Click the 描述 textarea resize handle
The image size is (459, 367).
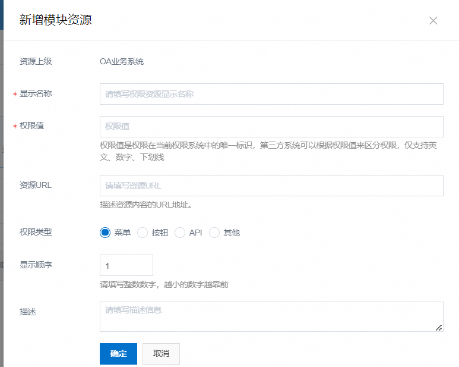click(439, 327)
